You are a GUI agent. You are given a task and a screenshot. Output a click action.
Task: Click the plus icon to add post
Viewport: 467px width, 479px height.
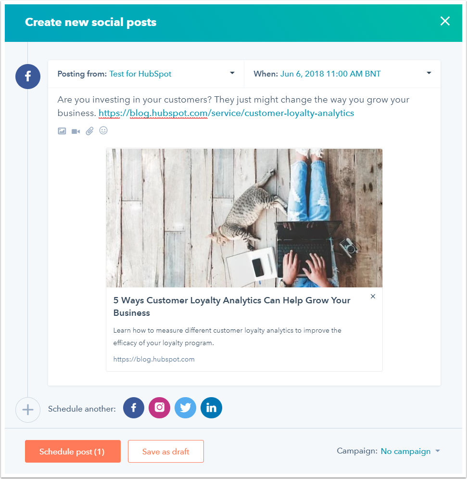(x=28, y=410)
